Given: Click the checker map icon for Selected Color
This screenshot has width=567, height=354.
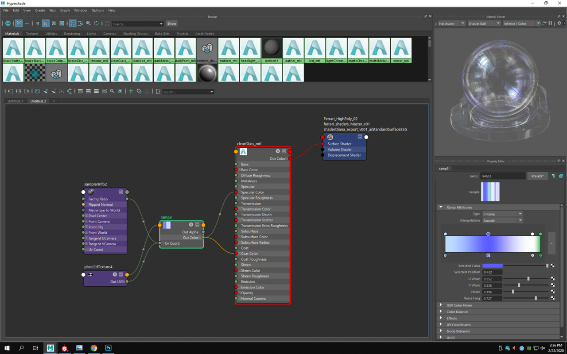Looking at the screenshot, I should point(553,265).
